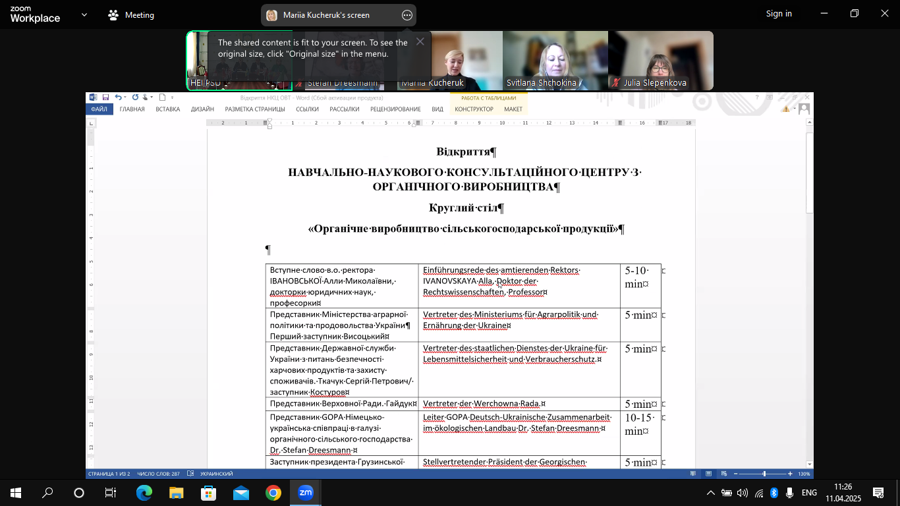Open the КОНСТРУКТОР table tools tab
Viewport: 900px width, 506px height.
[x=474, y=109]
